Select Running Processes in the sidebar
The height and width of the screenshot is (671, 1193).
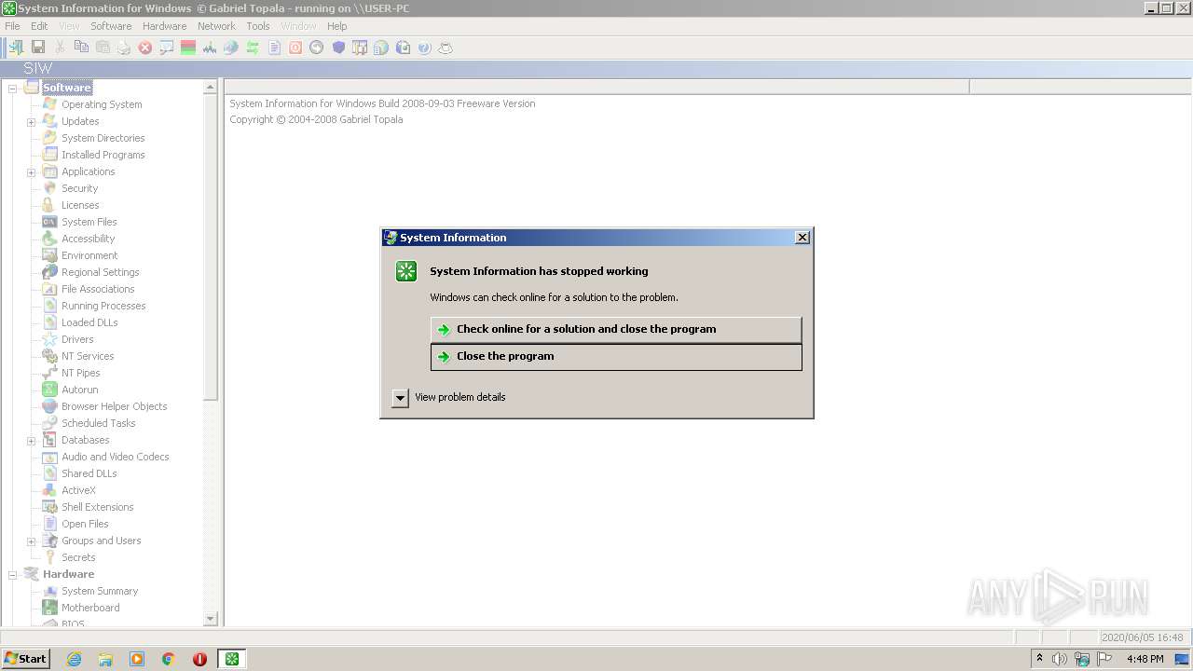click(x=103, y=306)
